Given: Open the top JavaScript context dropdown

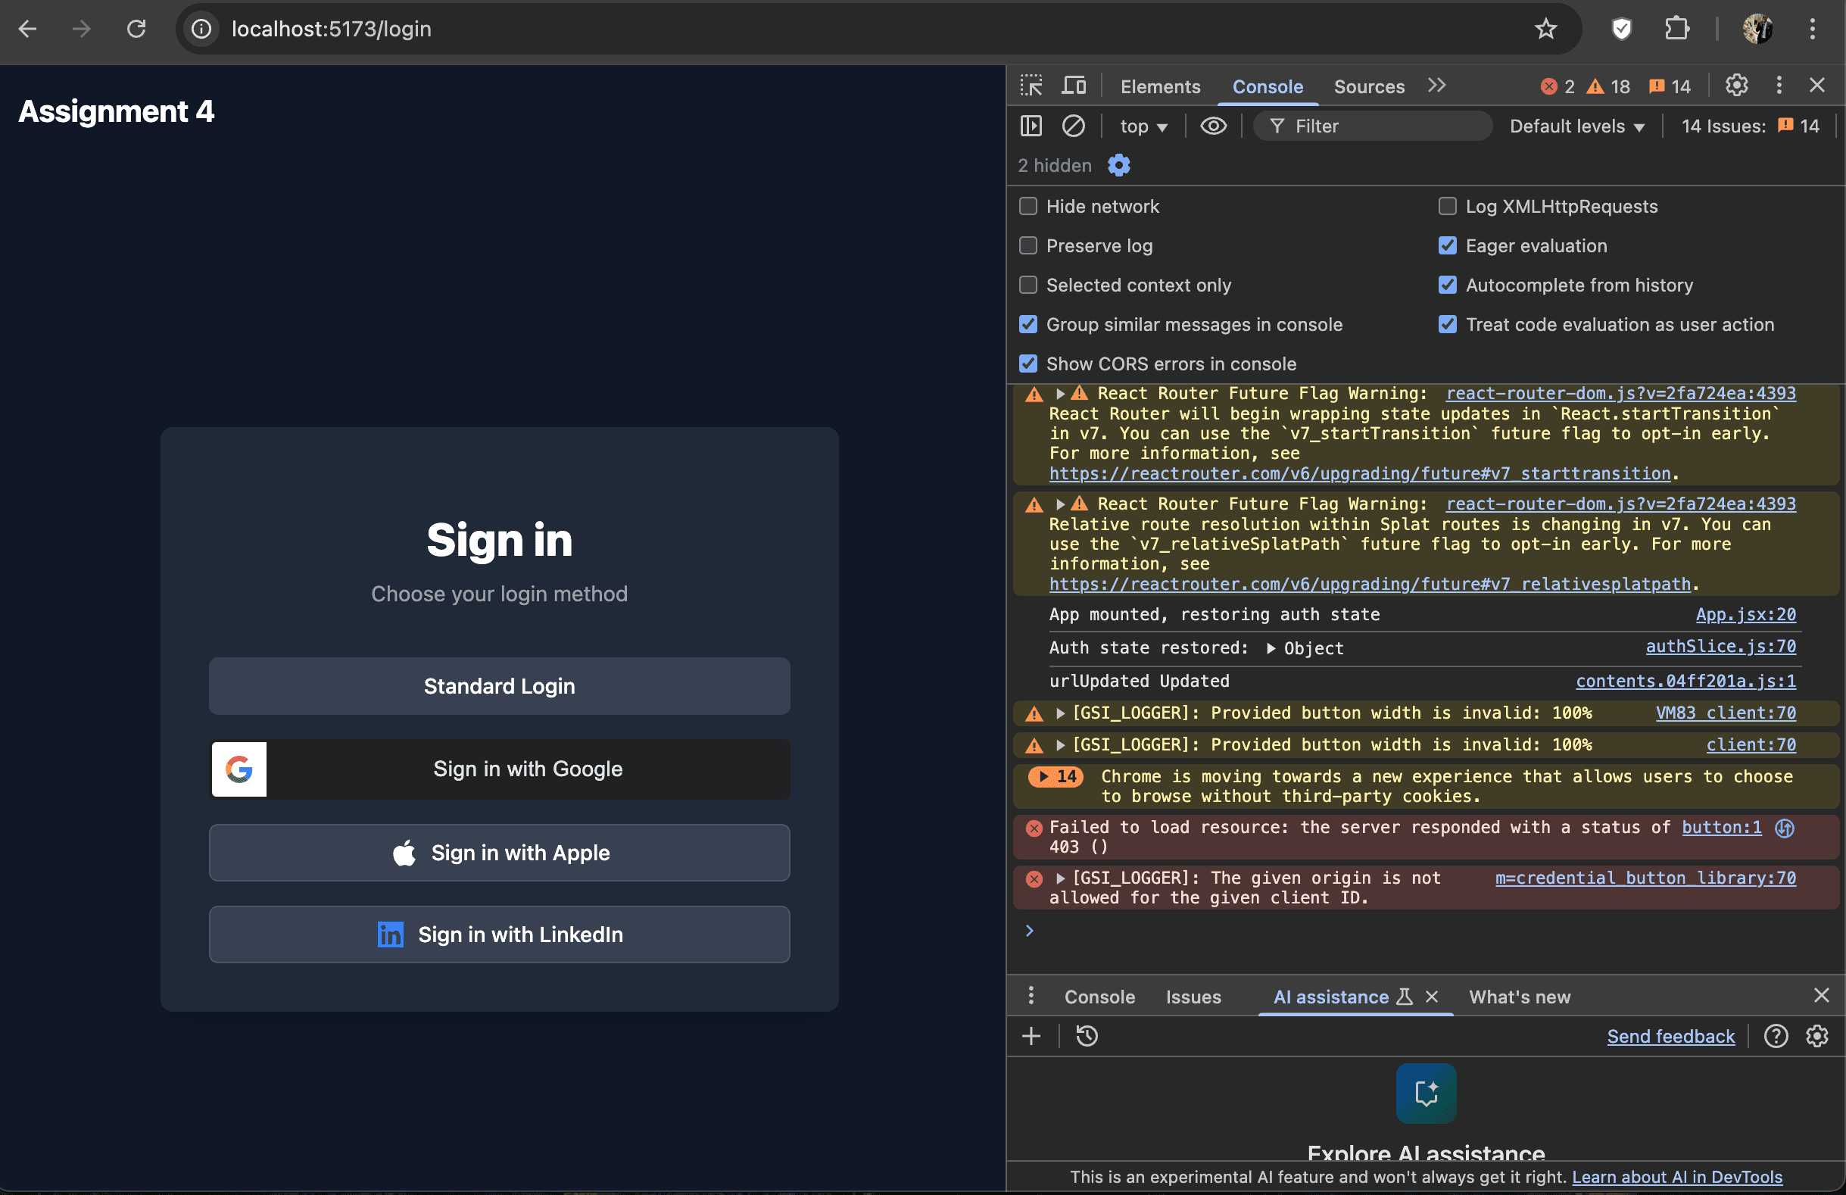Looking at the screenshot, I should point(1143,126).
